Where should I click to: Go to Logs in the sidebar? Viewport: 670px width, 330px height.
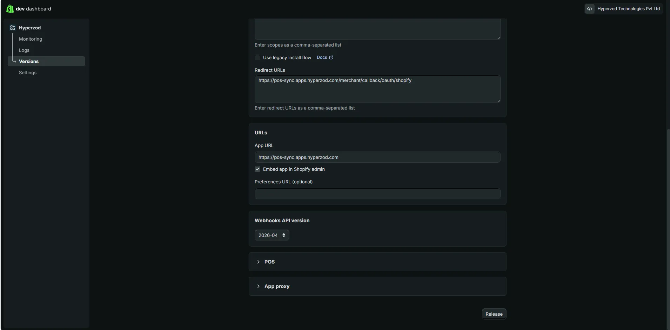pos(24,50)
